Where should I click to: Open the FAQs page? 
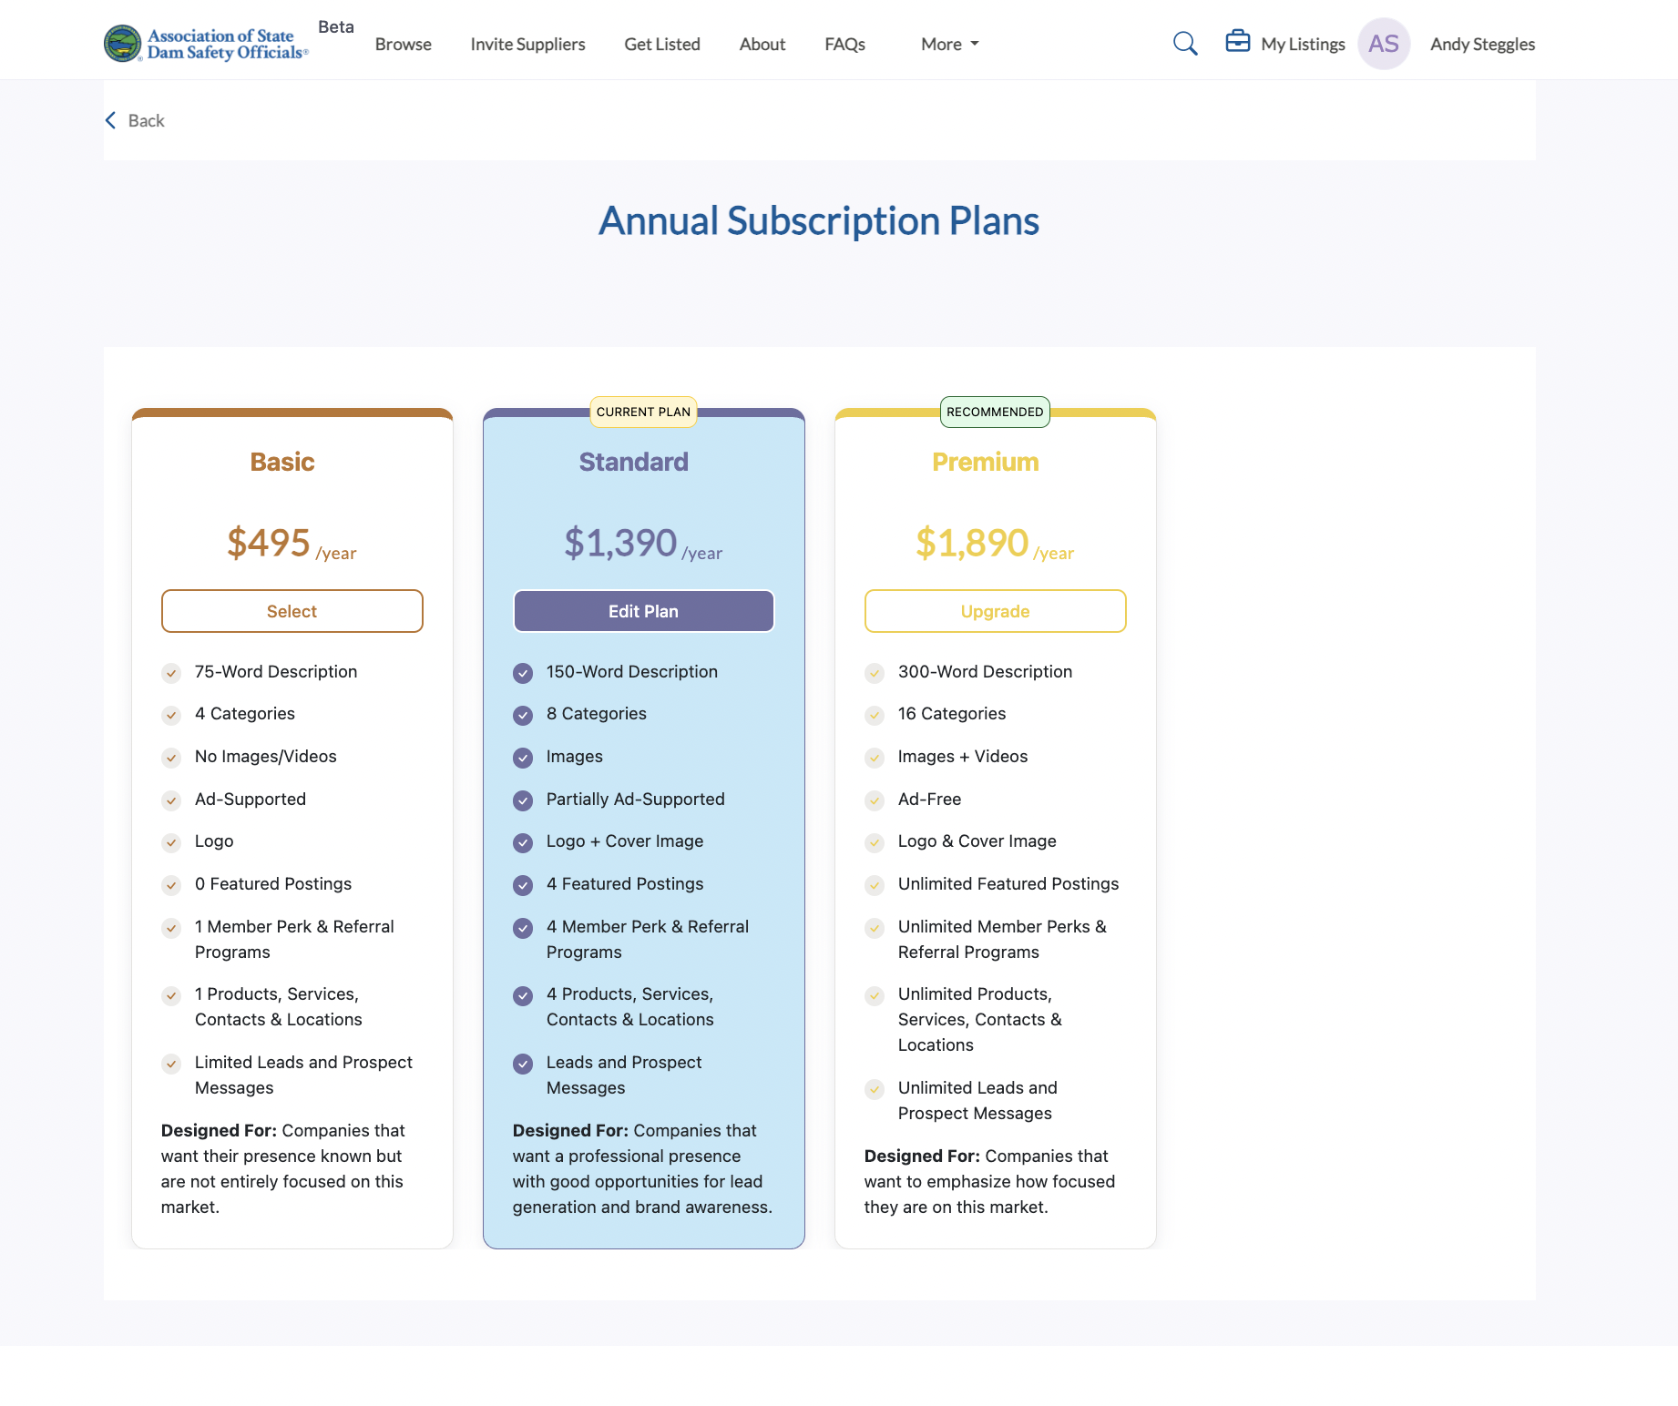[844, 44]
